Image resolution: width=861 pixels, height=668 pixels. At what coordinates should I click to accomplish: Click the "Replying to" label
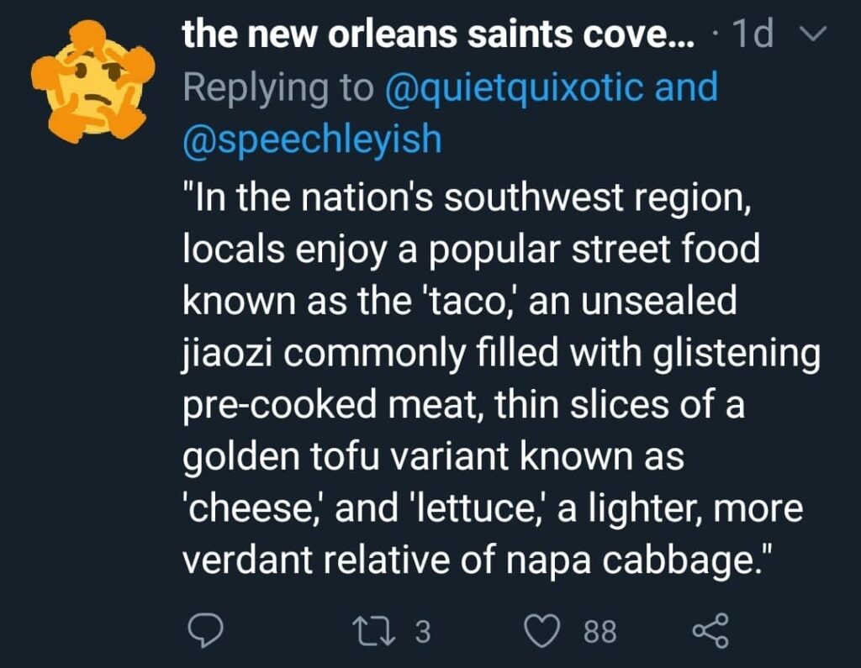278,87
